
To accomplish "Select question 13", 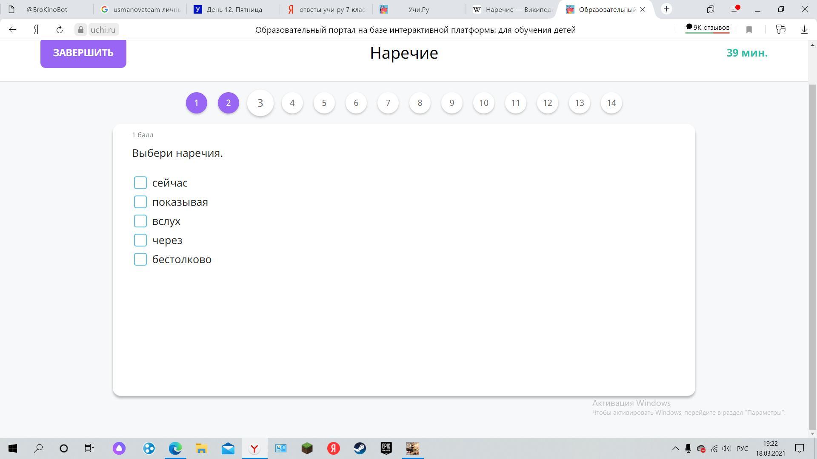I will pyautogui.click(x=580, y=103).
